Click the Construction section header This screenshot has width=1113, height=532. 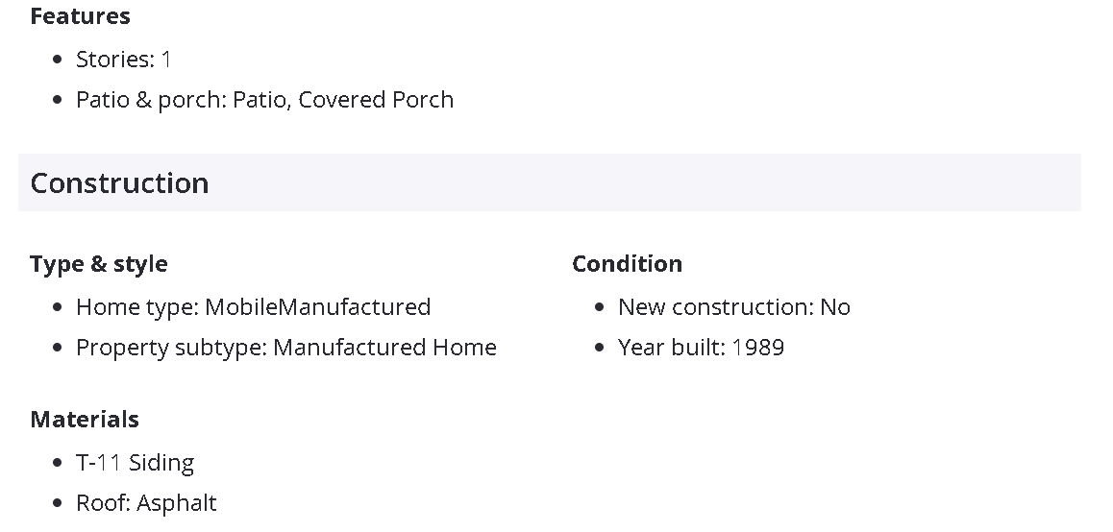[119, 182]
